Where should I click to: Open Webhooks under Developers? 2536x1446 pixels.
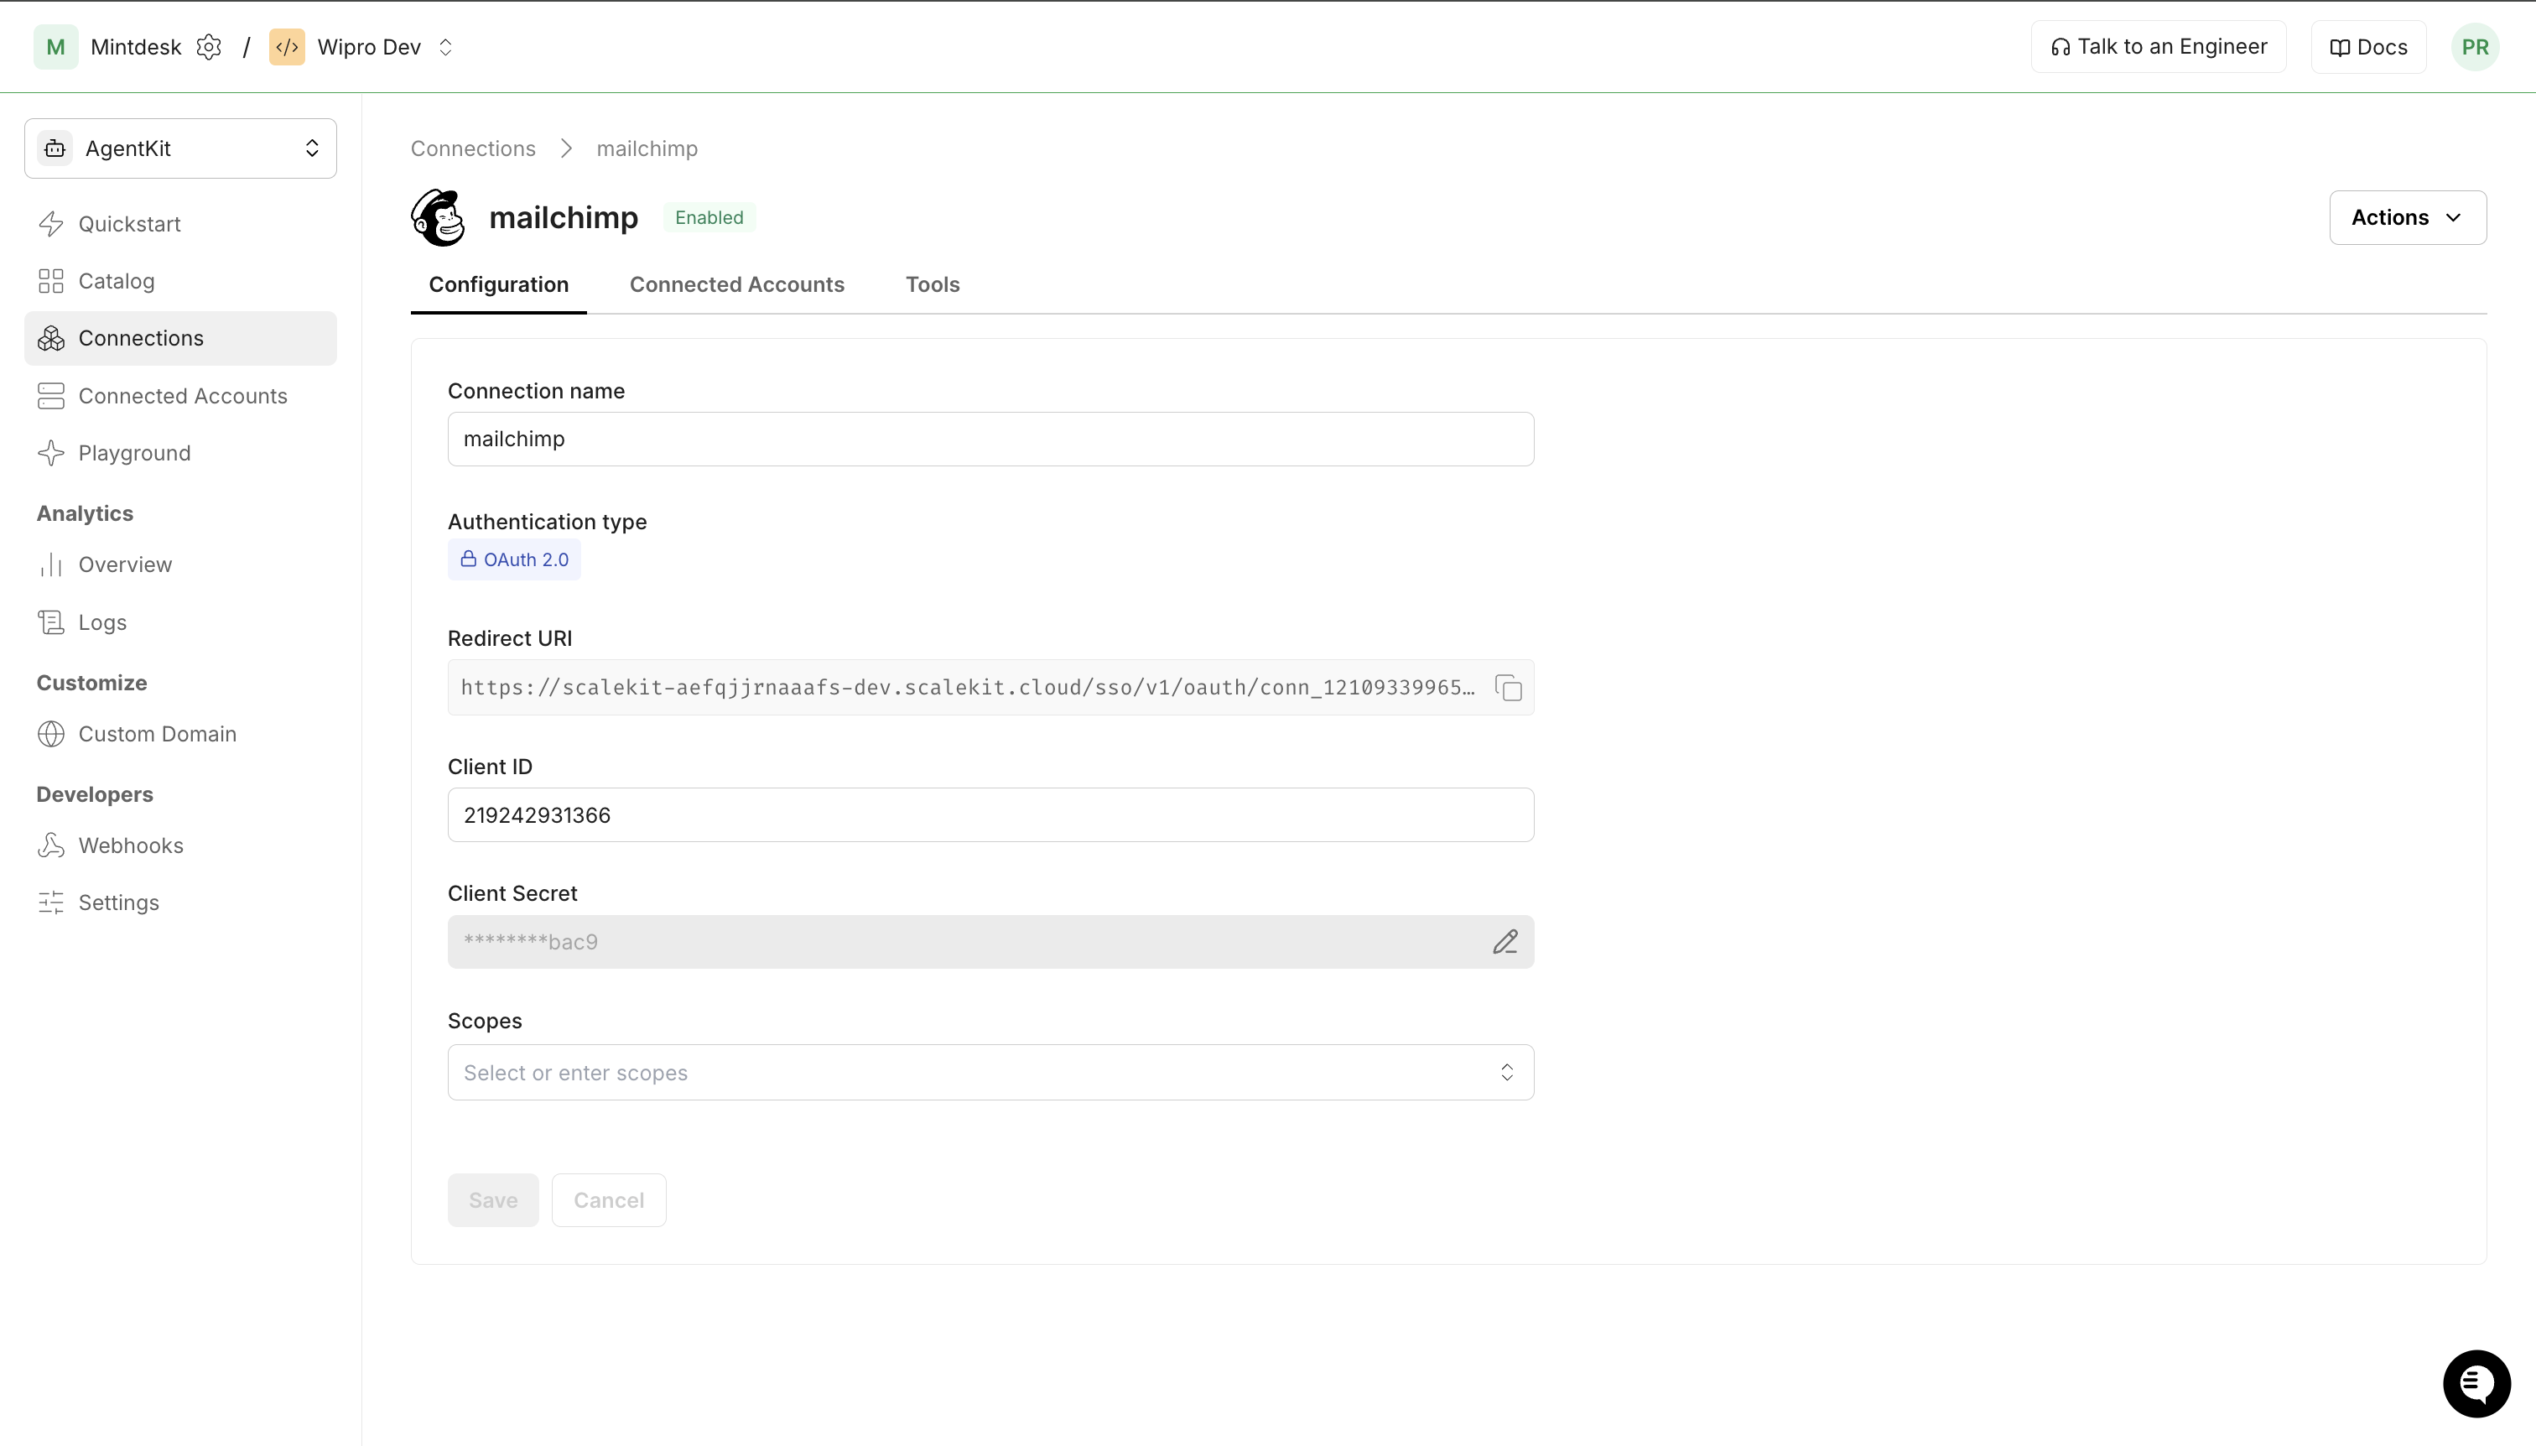[180, 845]
